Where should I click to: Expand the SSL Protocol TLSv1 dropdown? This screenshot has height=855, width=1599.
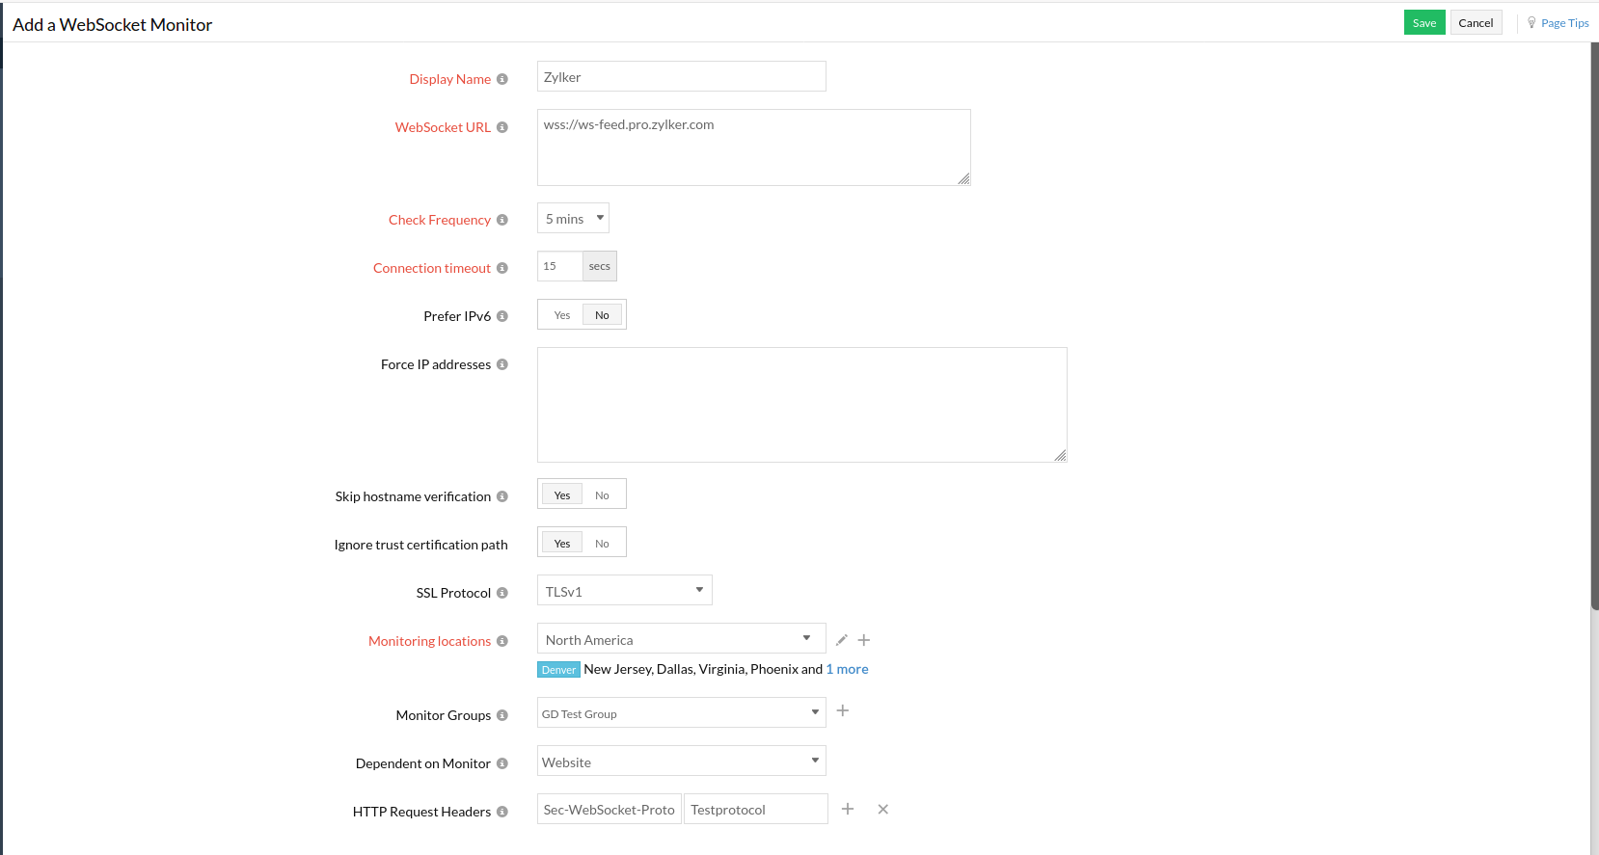coord(624,591)
